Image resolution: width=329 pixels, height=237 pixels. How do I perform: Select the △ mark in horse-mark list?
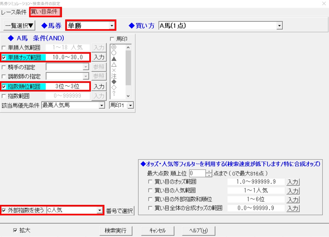pos(114,65)
